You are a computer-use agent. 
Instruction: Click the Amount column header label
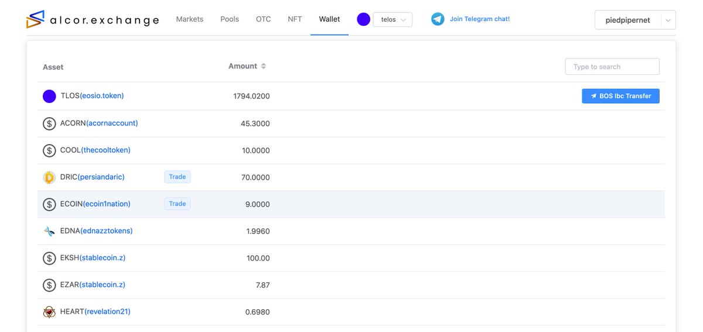pos(243,66)
